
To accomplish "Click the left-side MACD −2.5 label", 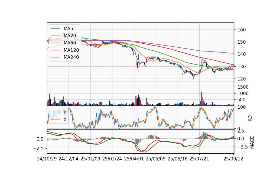I will (38, 148).
